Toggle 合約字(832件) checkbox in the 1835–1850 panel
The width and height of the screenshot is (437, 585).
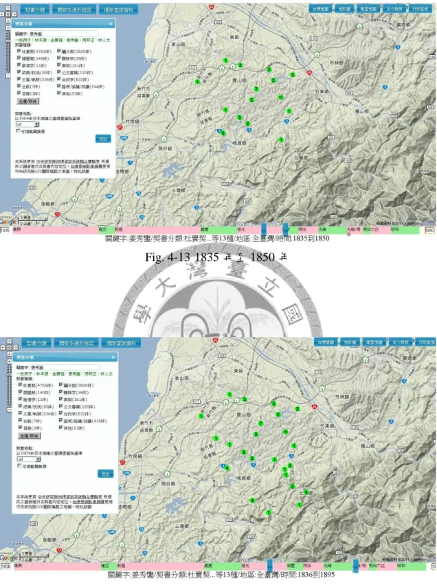(x=59, y=79)
